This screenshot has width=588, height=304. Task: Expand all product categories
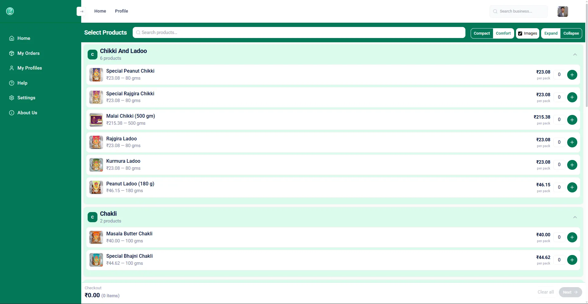point(551,33)
